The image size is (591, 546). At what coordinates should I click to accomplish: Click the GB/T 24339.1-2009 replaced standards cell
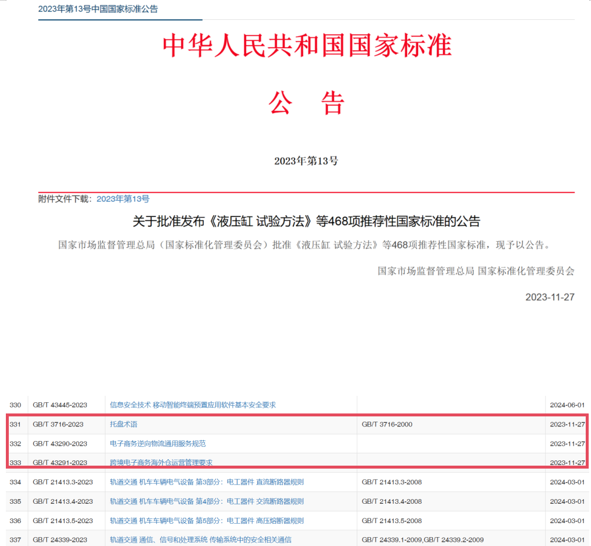click(422, 540)
